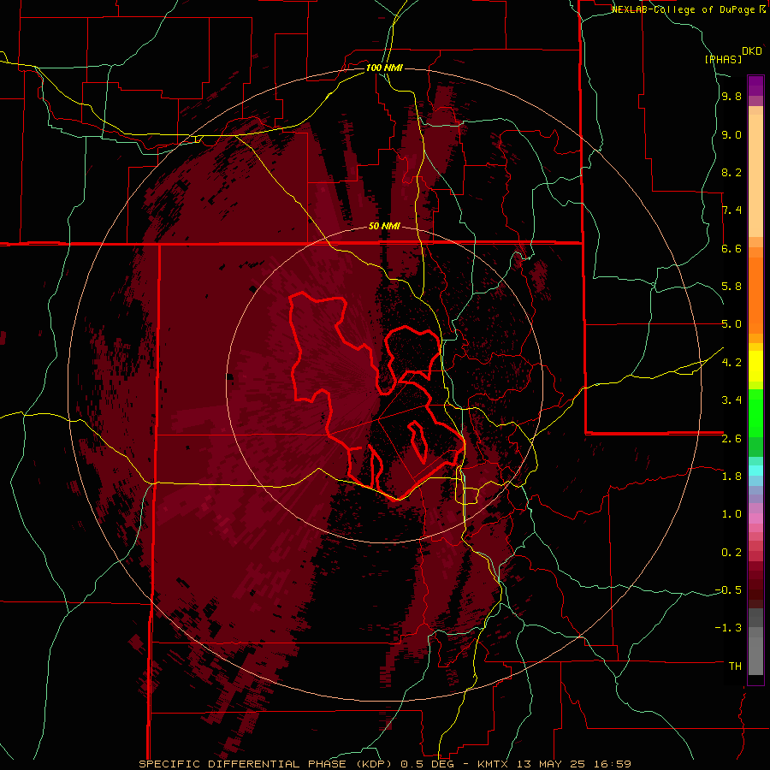The image size is (770, 770).
Task: Click the 0.2 legend value
Action: point(731,552)
